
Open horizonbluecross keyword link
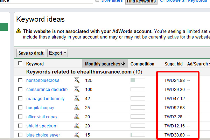coord(43,80)
